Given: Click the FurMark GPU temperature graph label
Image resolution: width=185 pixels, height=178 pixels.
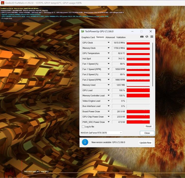Looking at the screenshot, I should pos(36,172).
